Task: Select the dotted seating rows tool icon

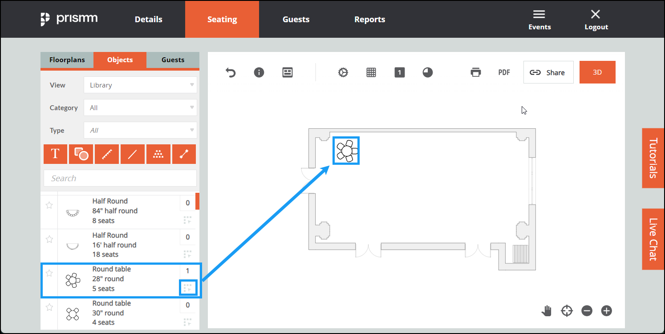Action: point(158,154)
